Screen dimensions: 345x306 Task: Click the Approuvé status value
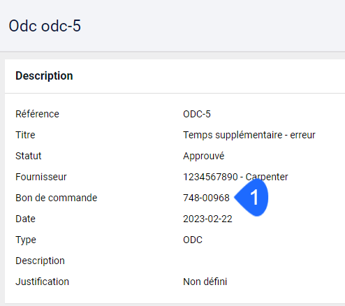204,156
